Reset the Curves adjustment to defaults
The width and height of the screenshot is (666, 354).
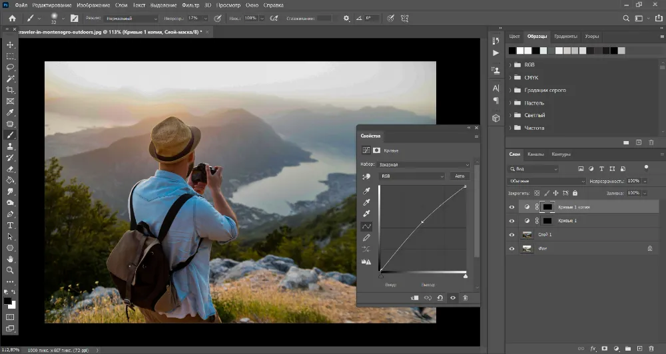440,298
